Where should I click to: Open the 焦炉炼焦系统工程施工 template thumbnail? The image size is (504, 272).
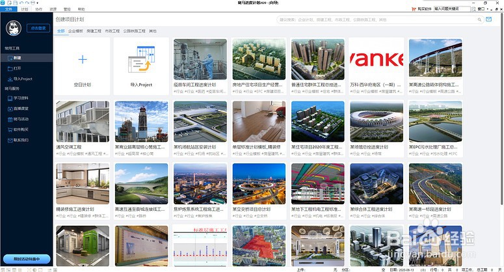click(200, 184)
